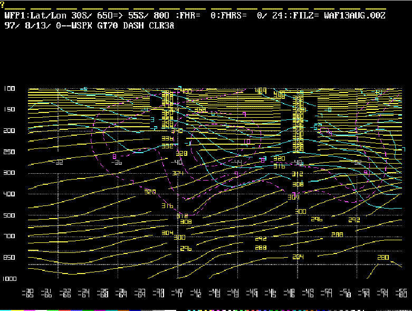Click the 280 theta contour label

[383, 257]
